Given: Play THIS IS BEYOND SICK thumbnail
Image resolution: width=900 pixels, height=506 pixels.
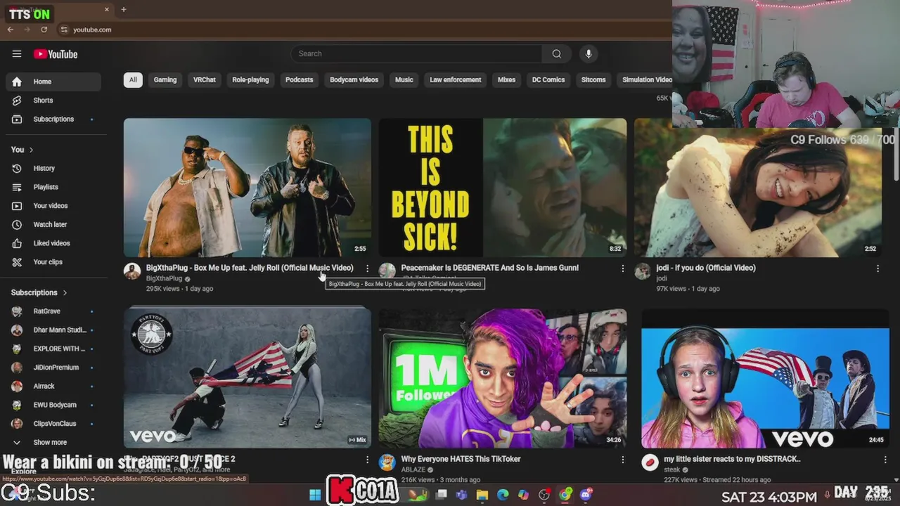Looking at the screenshot, I should click(x=503, y=188).
